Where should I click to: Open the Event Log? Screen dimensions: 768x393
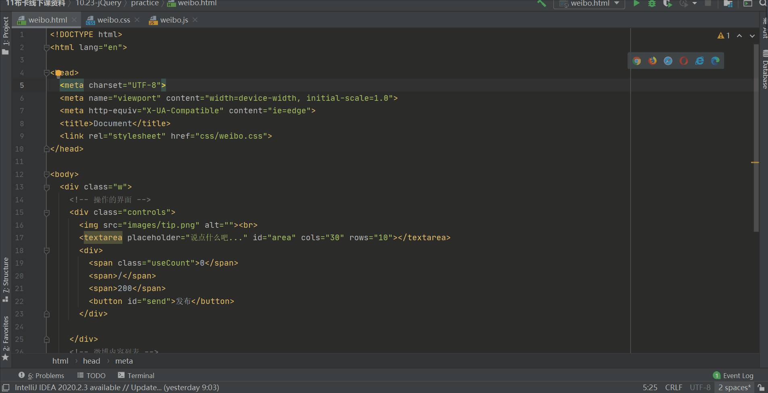pos(733,375)
